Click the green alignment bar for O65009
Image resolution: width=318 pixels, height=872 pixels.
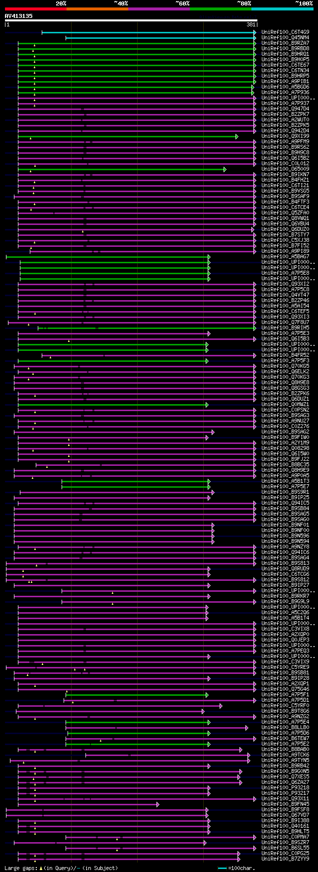121,169
